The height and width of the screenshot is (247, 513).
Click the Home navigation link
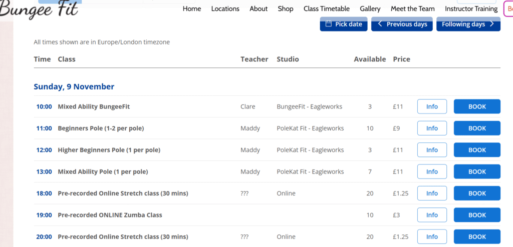192,8
